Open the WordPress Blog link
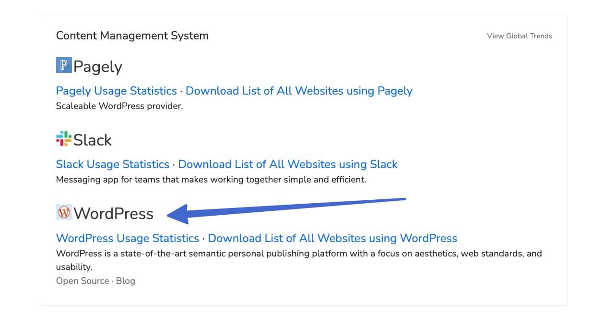Screen dimensions: 613x317 [x=126, y=280]
